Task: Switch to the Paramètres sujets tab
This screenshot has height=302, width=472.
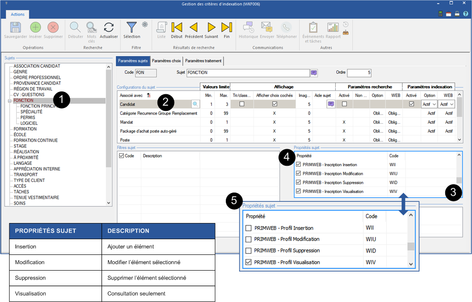Action: pyautogui.click(x=133, y=61)
